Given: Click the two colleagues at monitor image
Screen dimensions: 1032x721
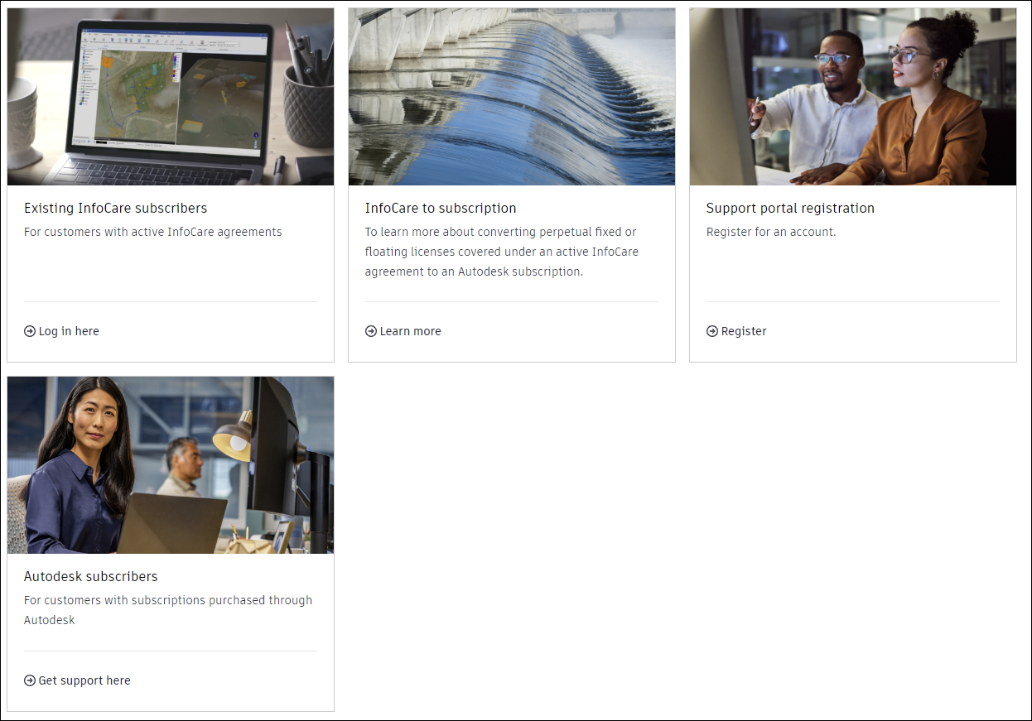Looking at the screenshot, I should click(x=853, y=97).
